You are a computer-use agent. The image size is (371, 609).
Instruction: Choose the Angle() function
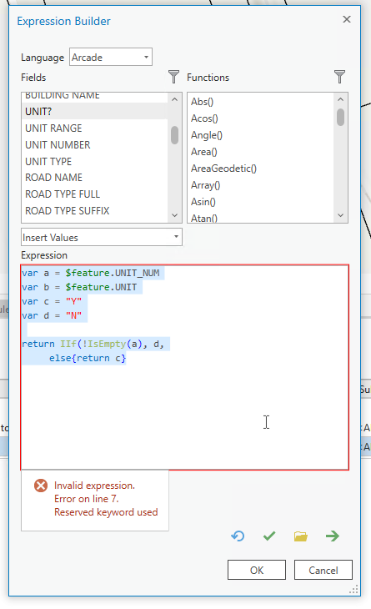(x=207, y=135)
